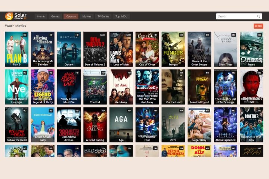Viewport: 269px width, 179px height.
Task: Open the Laws of Man poster
Action: (x=121, y=49)
